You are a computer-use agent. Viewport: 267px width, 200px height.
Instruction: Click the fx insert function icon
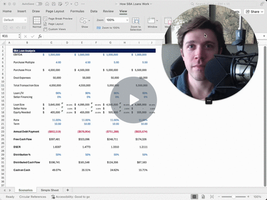tap(40, 36)
